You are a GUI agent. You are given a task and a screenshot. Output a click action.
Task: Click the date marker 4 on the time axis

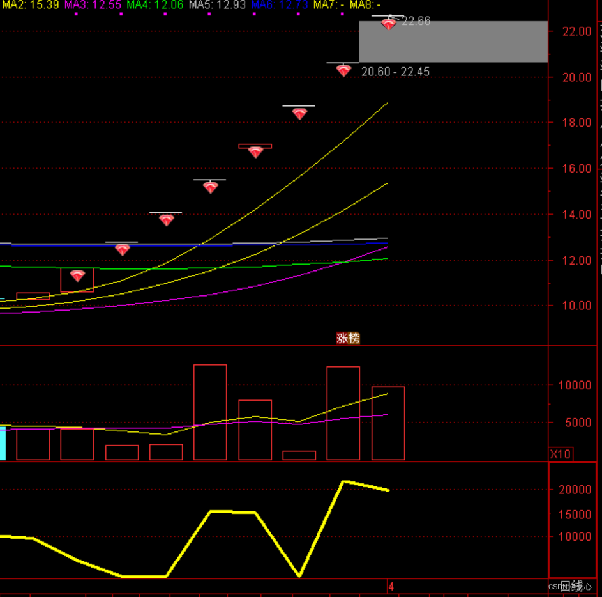[391, 587]
